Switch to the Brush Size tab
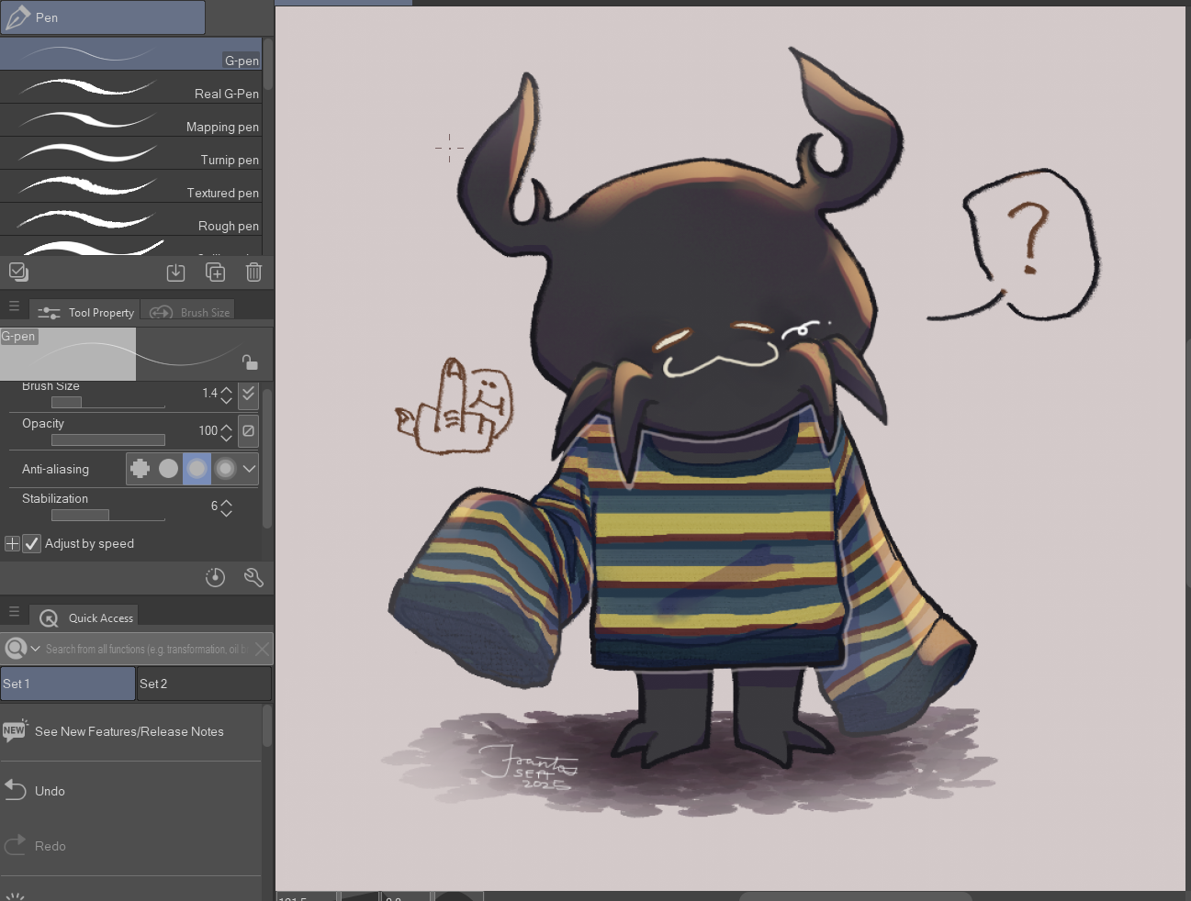Image resolution: width=1191 pixels, height=901 pixels. click(x=190, y=312)
